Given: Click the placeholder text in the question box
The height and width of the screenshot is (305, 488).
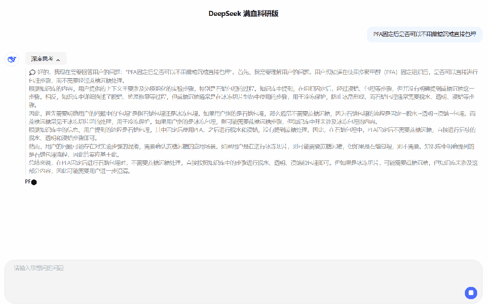Looking at the screenshot, I should (39, 268).
